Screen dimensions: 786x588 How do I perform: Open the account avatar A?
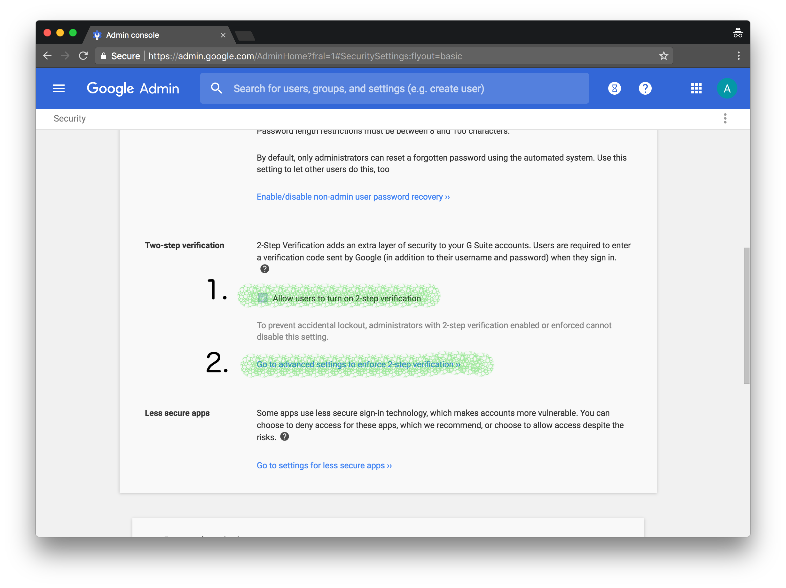coord(727,88)
